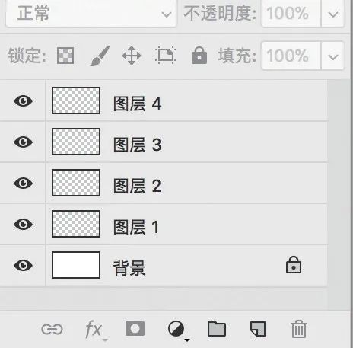
Task: Hide 图层 4 using its eye icon
Action: 23,101
